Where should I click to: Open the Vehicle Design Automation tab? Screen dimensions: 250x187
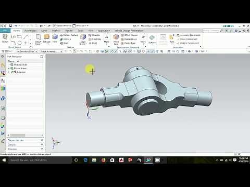[129, 31]
